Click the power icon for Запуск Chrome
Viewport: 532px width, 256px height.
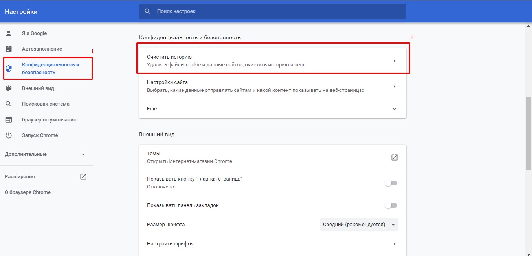pos(9,135)
